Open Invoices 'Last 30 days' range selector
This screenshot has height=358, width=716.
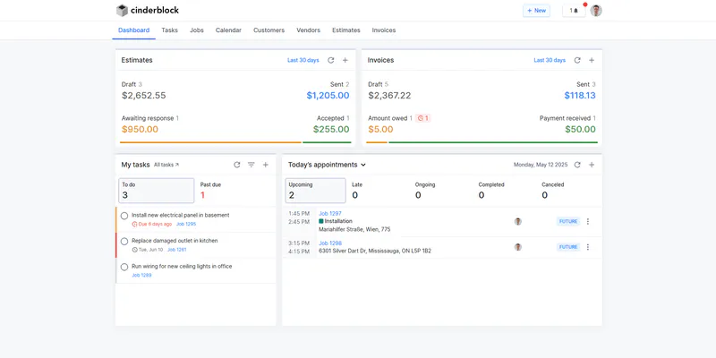[550, 60]
